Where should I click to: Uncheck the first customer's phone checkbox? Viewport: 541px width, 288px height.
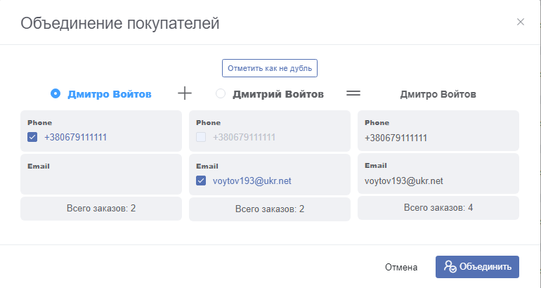32,137
